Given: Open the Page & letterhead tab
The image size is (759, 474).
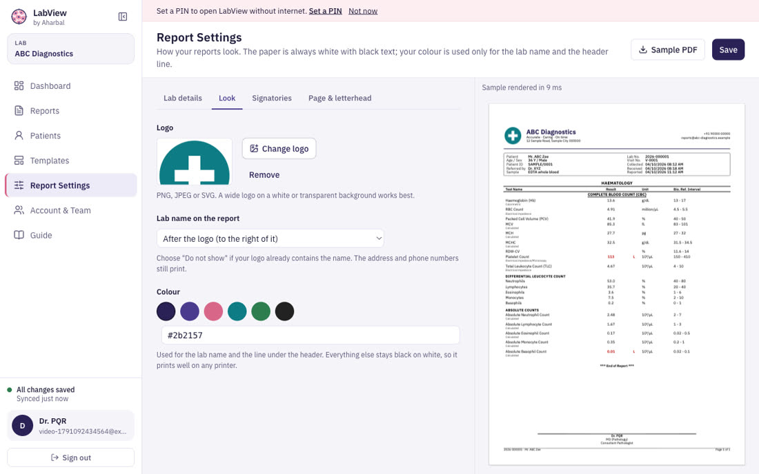Looking at the screenshot, I should (x=339, y=98).
